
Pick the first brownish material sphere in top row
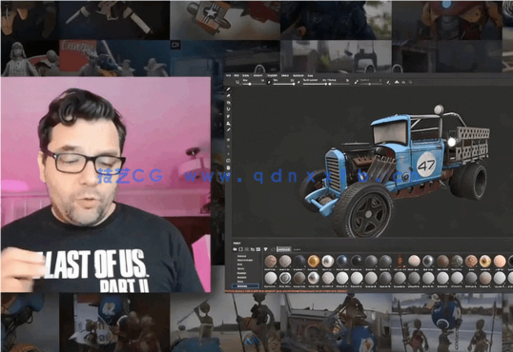[271, 262]
